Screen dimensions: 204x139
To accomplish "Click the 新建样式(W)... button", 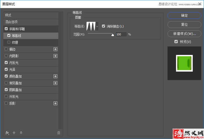I will (184, 34).
